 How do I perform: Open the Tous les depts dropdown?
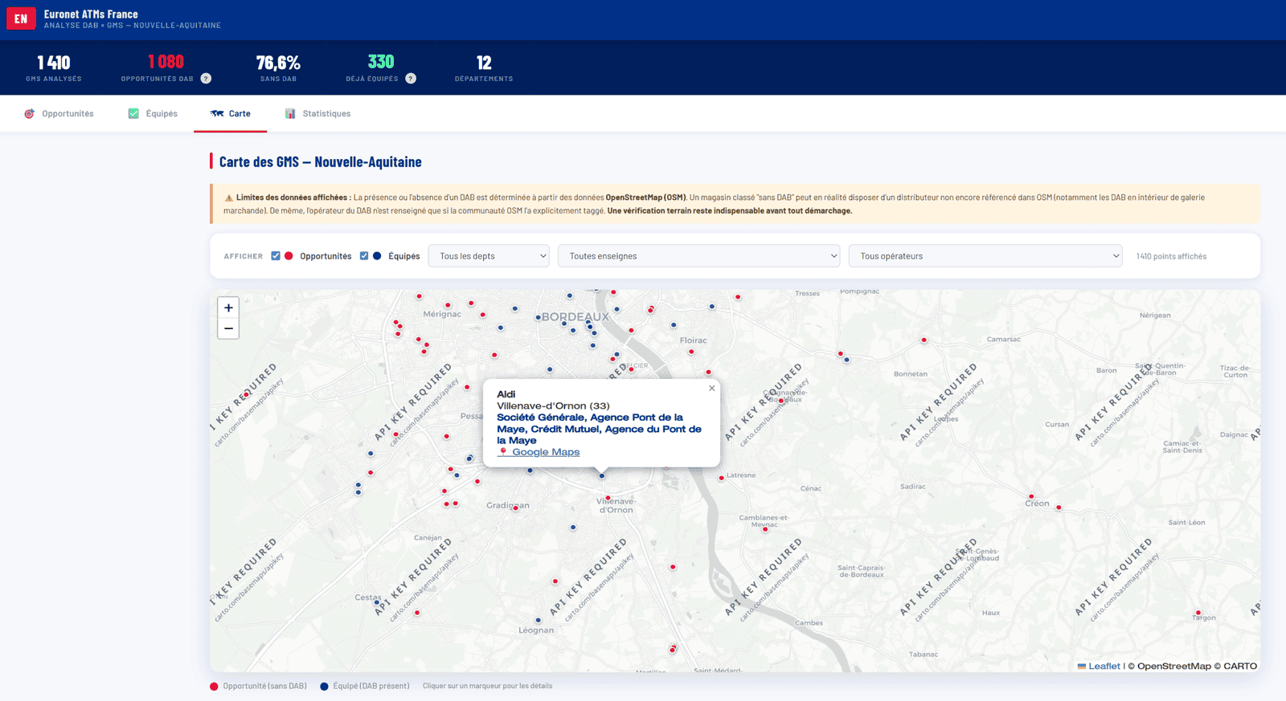(x=489, y=256)
